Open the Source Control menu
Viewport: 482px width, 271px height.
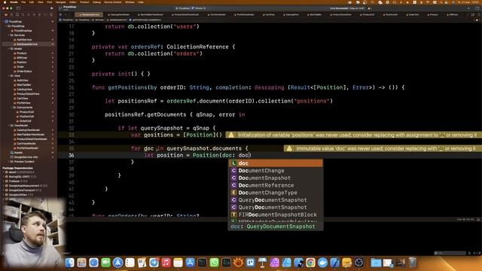coord(113,2)
